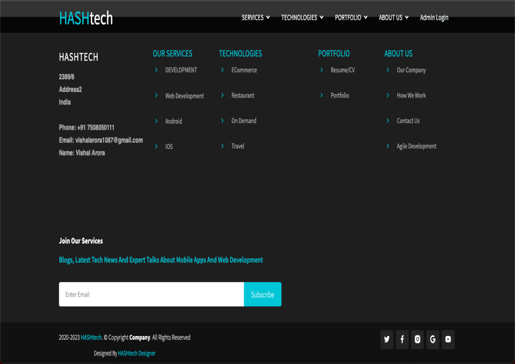Visit the Agile Development page link
515x364 pixels.
[416, 146]
